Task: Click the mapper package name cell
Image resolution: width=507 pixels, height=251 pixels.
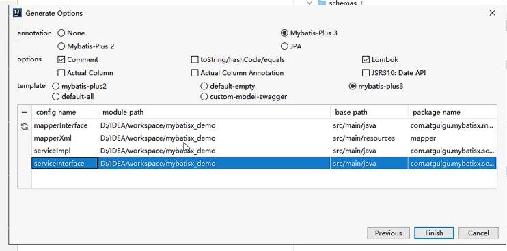Action: click(452, 138)
